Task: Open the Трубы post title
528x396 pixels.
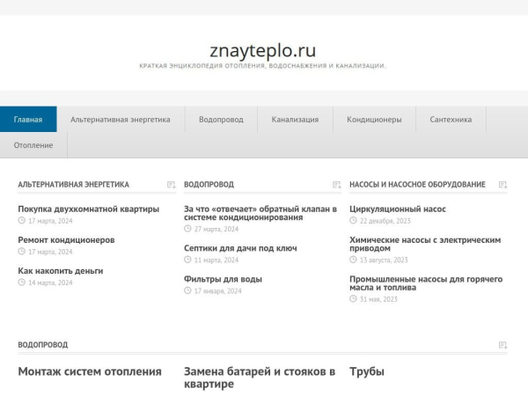Action: tap(367, 371)
